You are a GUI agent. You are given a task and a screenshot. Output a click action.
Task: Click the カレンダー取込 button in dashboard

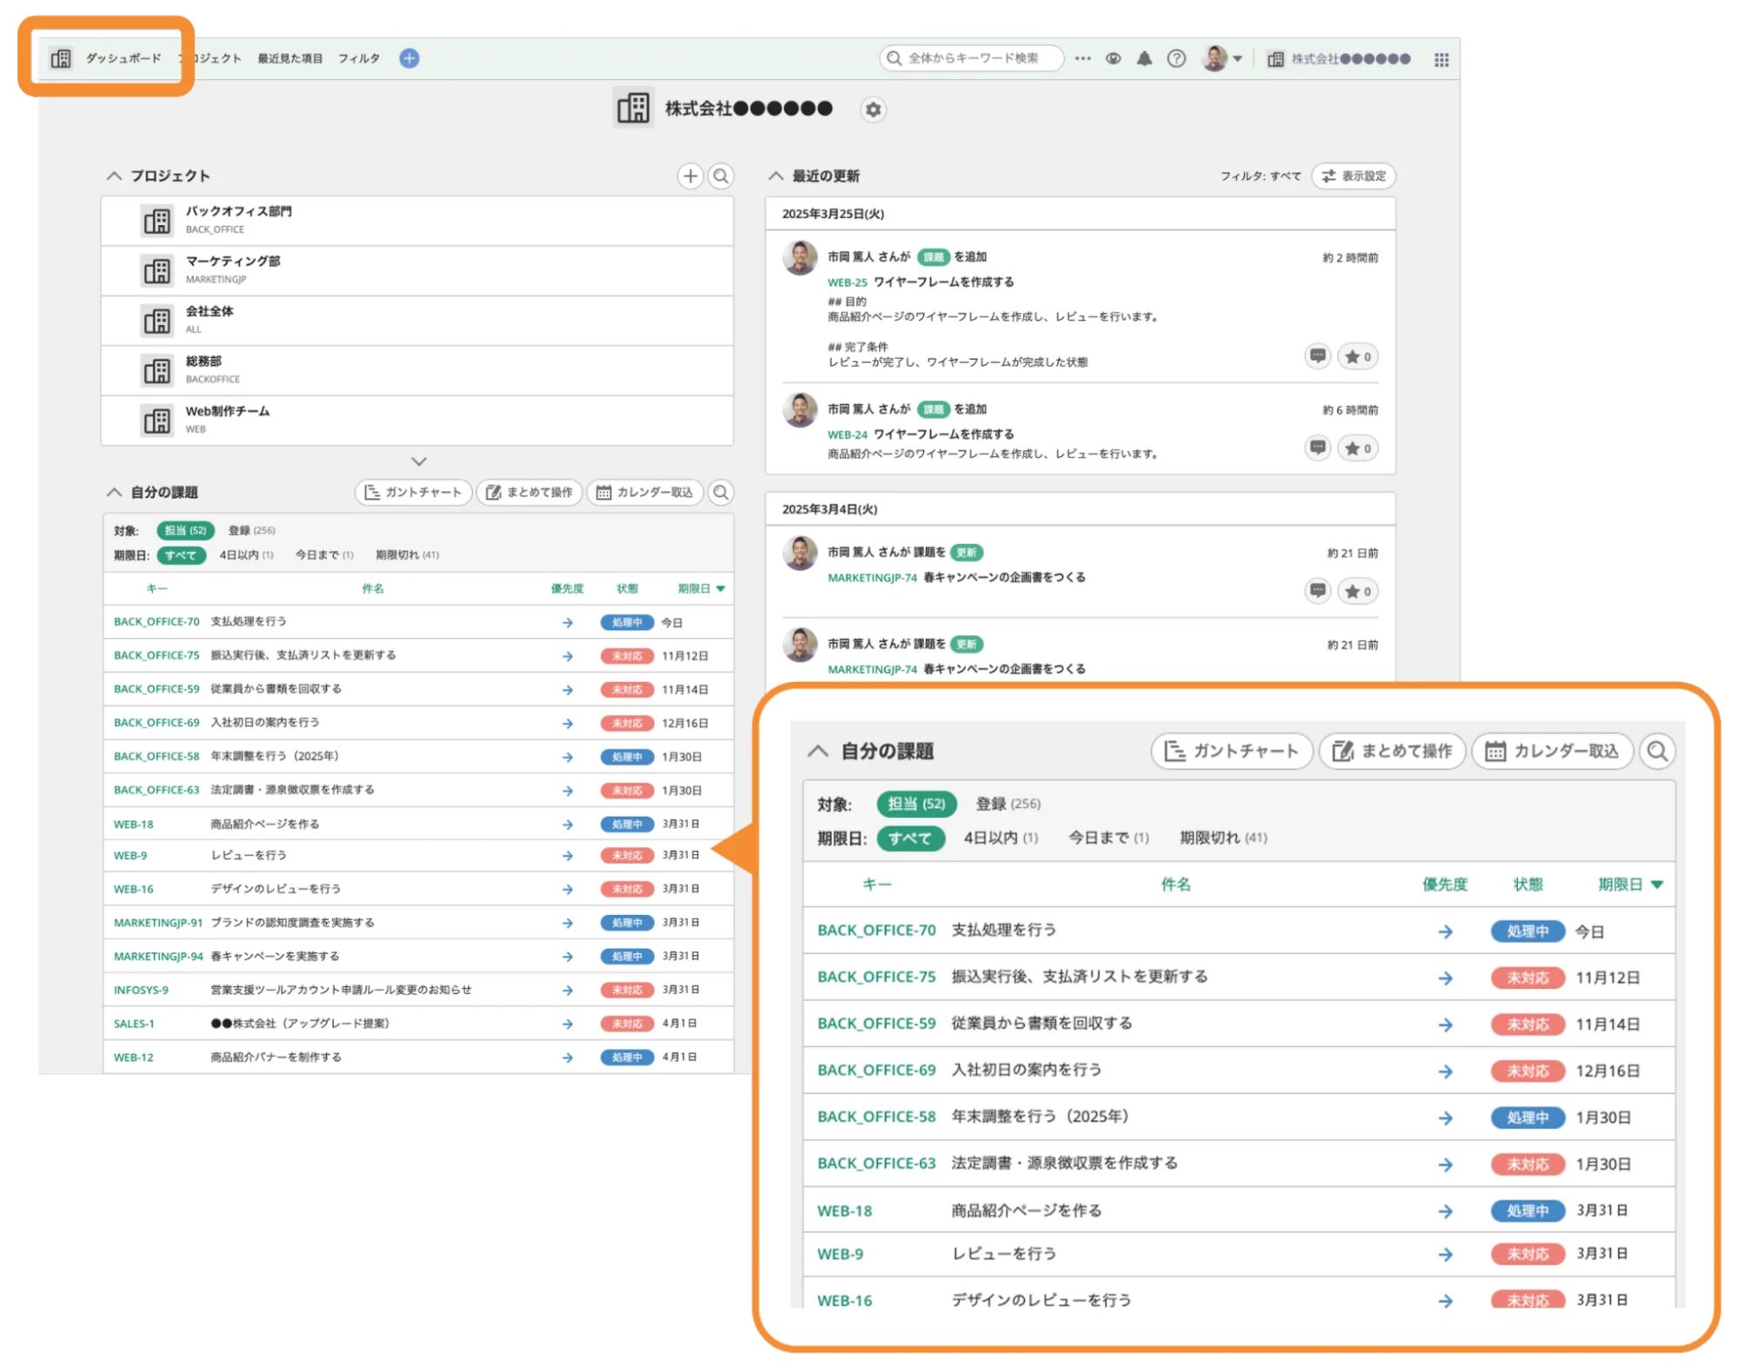click(645, 492)
